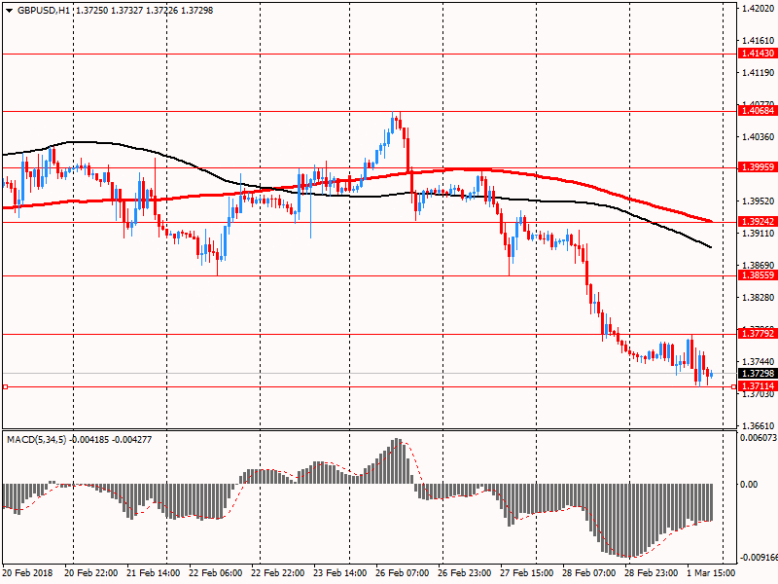Click the black current price tag 1.37298
778x584 pixels.
[757, 374]
